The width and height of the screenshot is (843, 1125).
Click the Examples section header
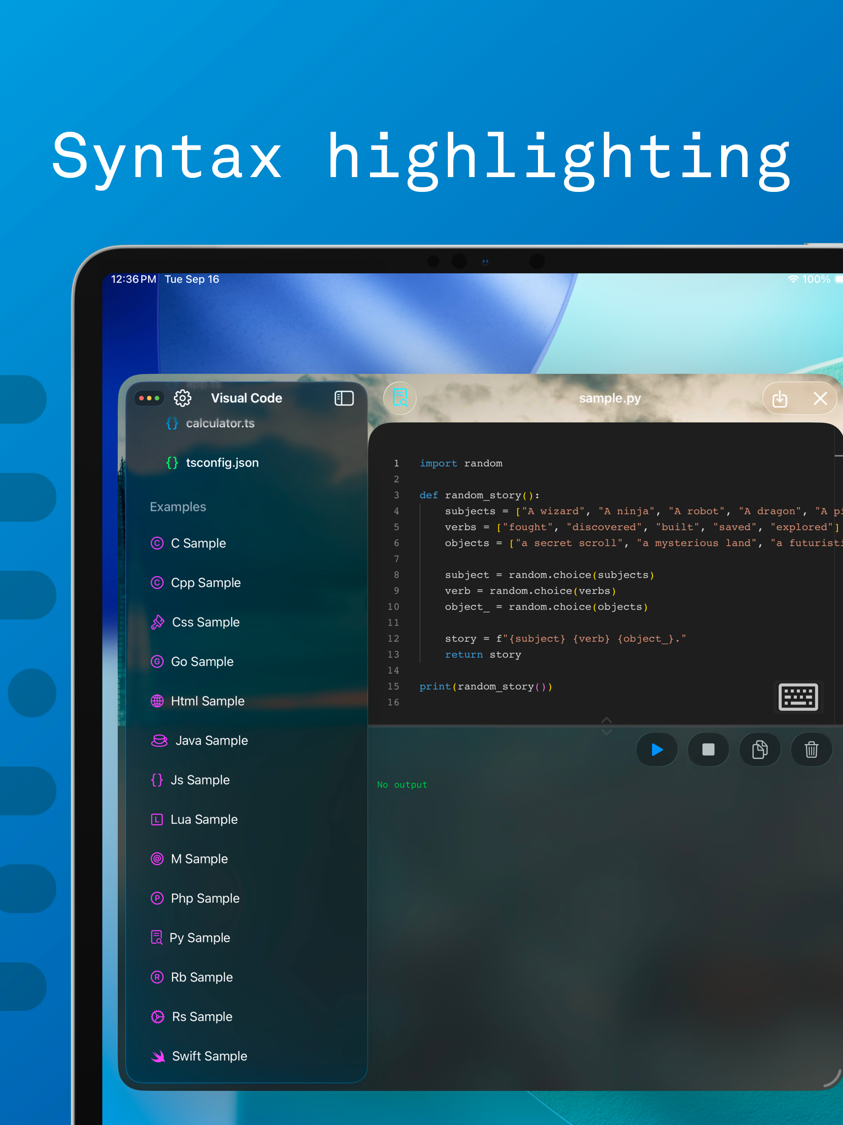pos(178,506)
